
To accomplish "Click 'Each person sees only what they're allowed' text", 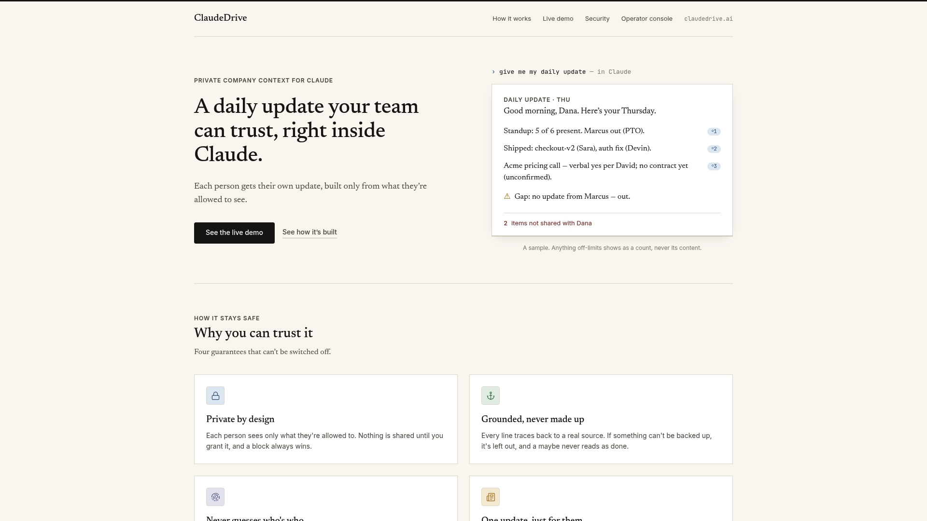I will tap(324, 441).
